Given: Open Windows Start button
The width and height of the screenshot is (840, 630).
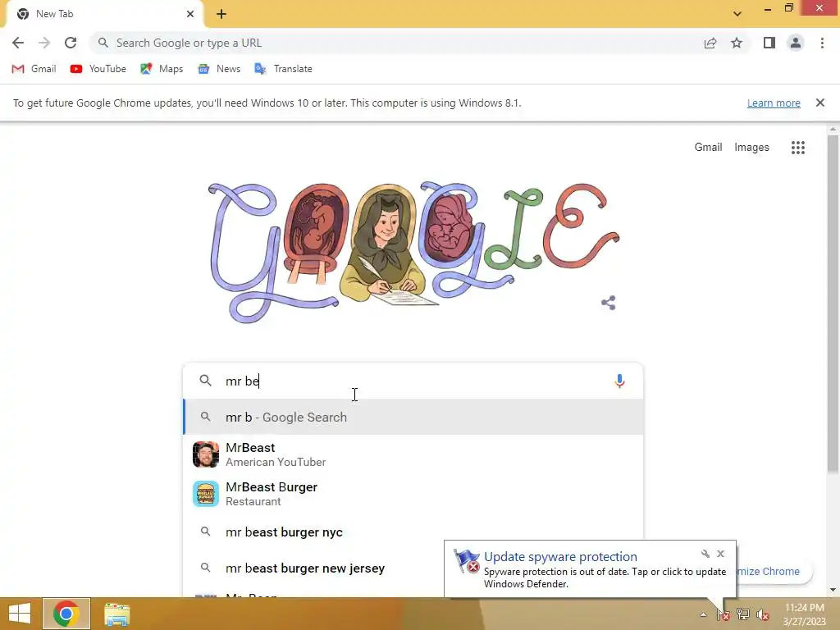Looking at the screenshot, I should pyautogui.click(x=20, y=614).
